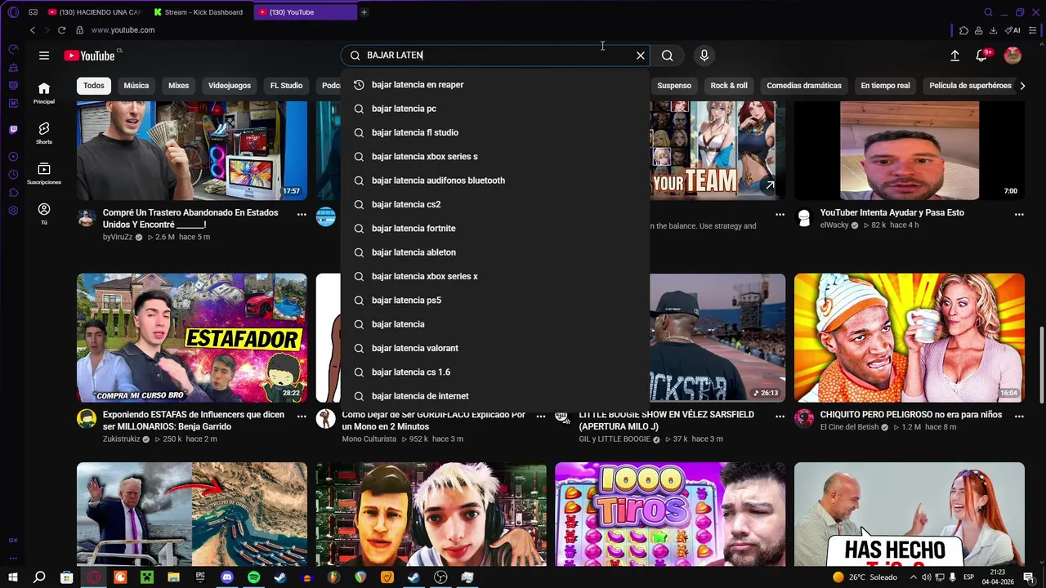Open browser downloads icon
The image size is (1046, 588).
click(993, 30)
